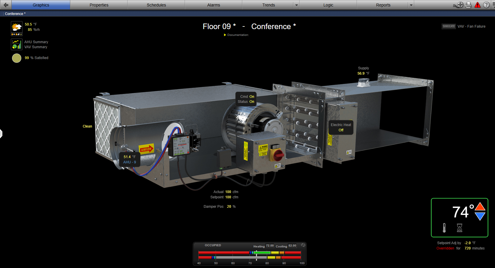Click the thermometer icon in thermostat
This screenshot has height=268, width=495.
tap(444, 228)
